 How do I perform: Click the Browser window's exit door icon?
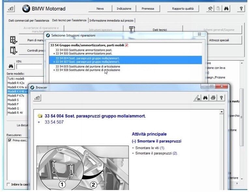tap(37, 97)
